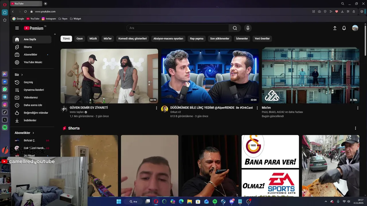Open İndirilenler in sidebar

(32, 120)
